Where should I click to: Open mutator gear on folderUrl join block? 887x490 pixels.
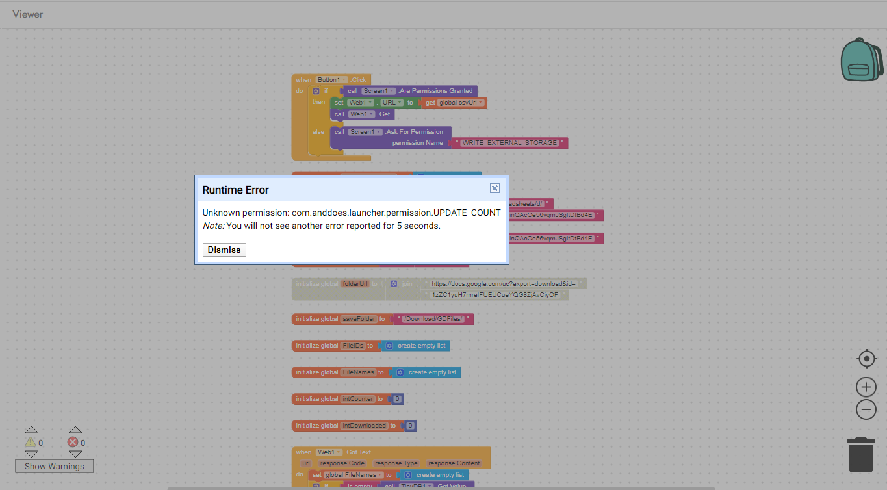coord(394,284)
